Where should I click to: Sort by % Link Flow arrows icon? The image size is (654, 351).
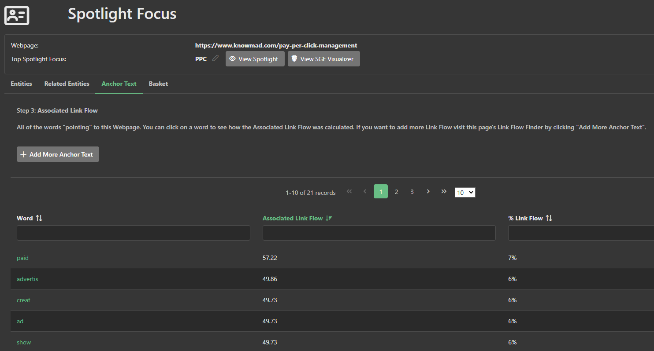coord(549,218)
